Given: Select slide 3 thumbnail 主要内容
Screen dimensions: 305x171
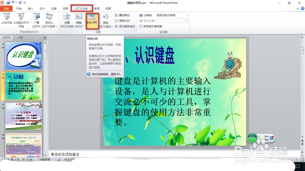Looking at the screenshot, I should coord(23,116).
